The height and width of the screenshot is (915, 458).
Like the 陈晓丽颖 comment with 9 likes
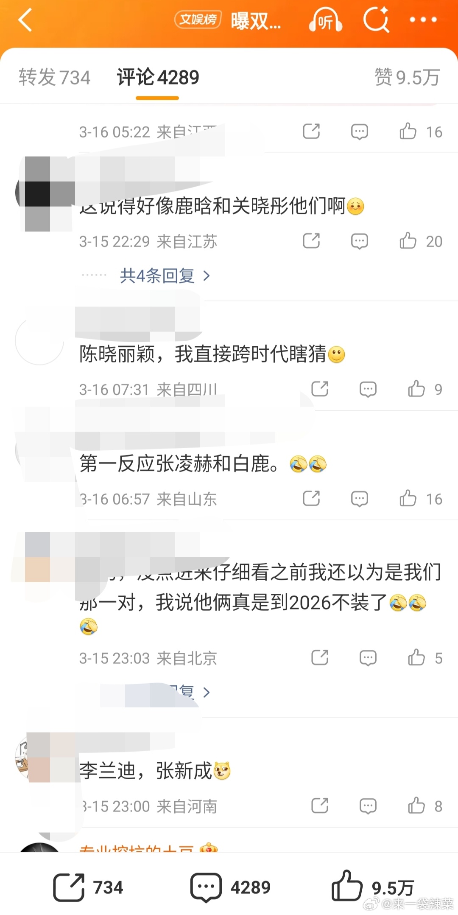coord(416,389)
